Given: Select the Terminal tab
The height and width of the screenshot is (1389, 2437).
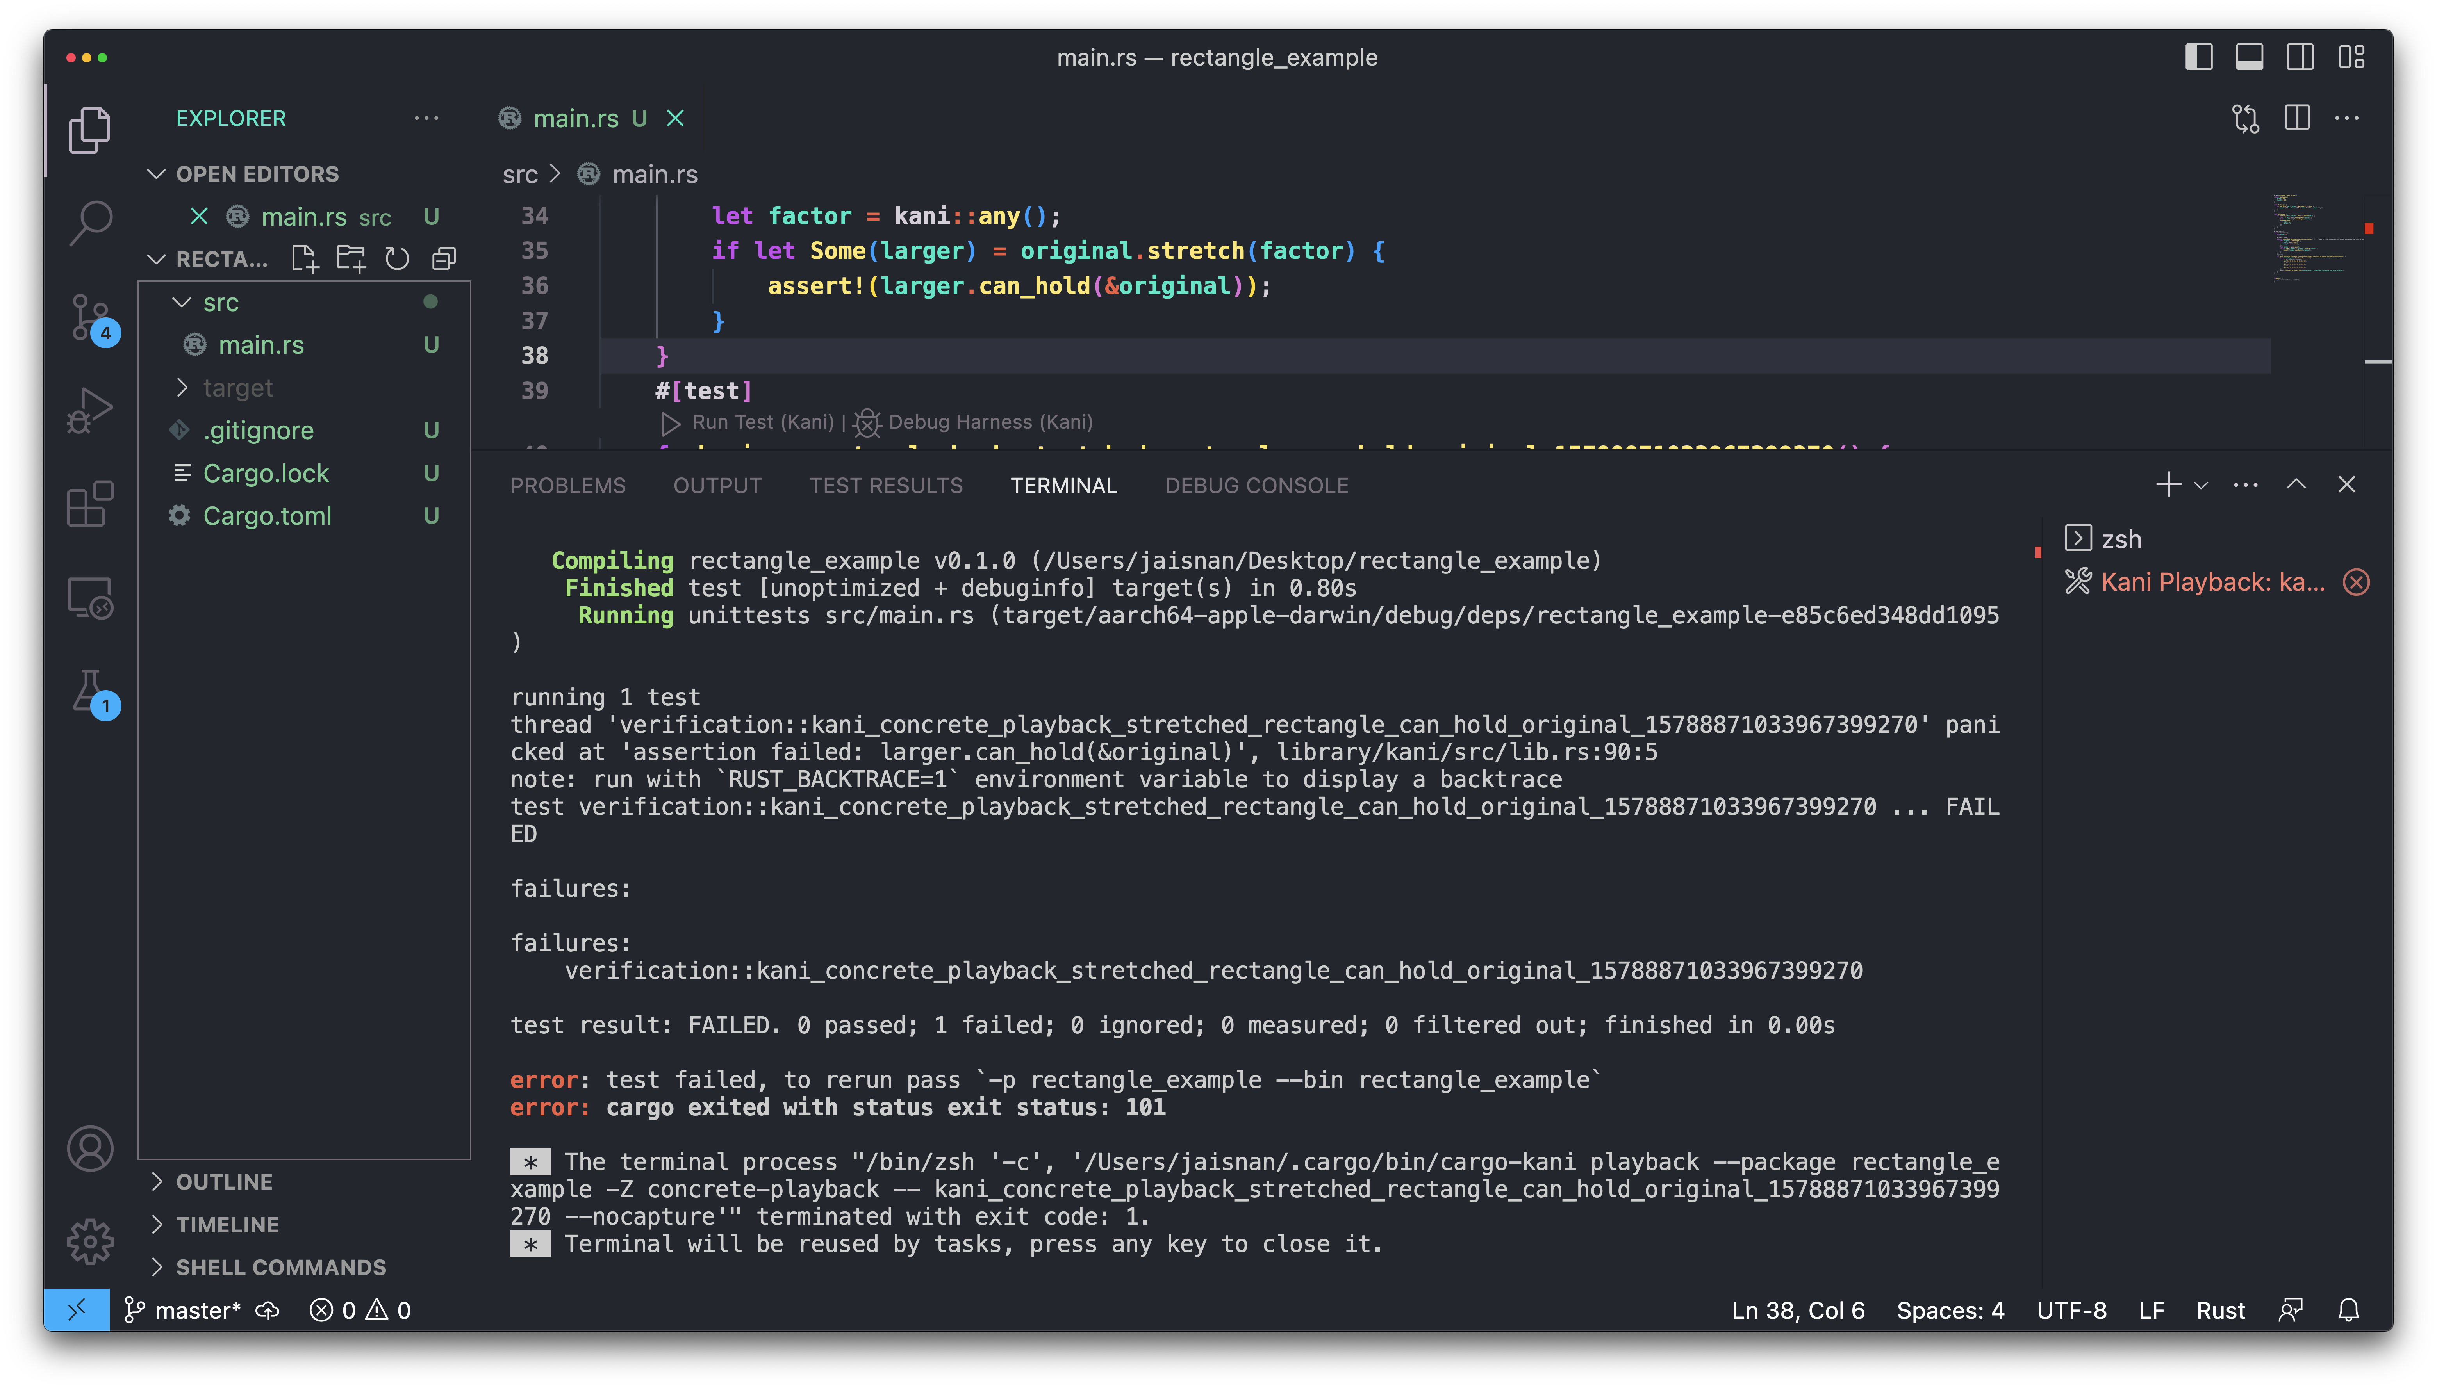Looking at the screenshot, I should point(1063,486).
